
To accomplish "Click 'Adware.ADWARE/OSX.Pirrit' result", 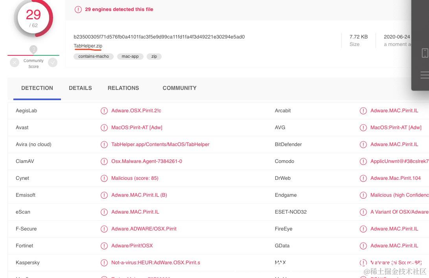I will click(x=144, y=229).
